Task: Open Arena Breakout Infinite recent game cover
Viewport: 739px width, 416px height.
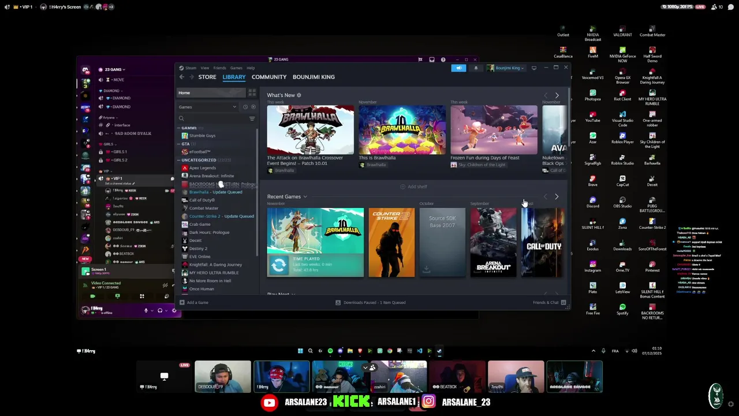Action: coord(493,242)
